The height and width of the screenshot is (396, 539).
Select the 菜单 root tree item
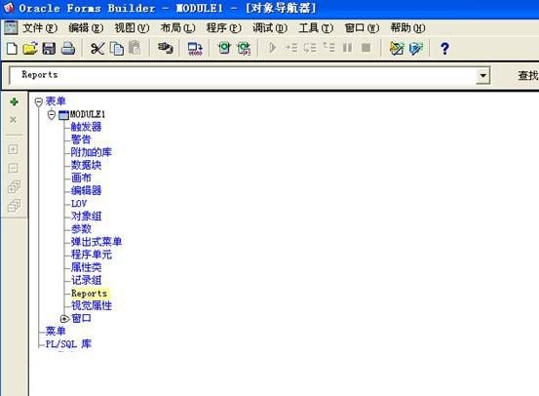coord(56,332)
